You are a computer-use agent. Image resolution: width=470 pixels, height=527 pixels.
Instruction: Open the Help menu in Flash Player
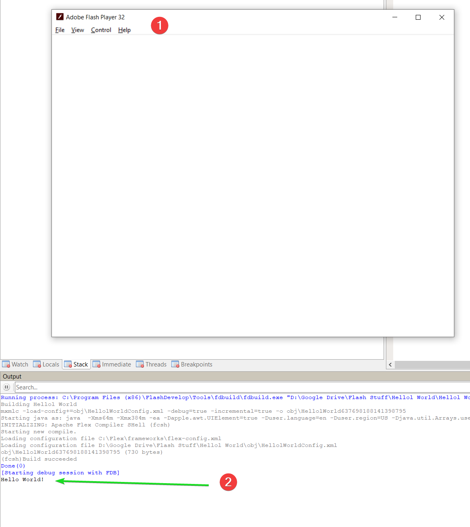click(124, 30)
